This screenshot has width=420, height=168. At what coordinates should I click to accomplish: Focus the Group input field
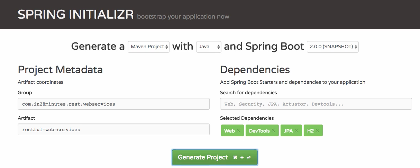(113, 104)
